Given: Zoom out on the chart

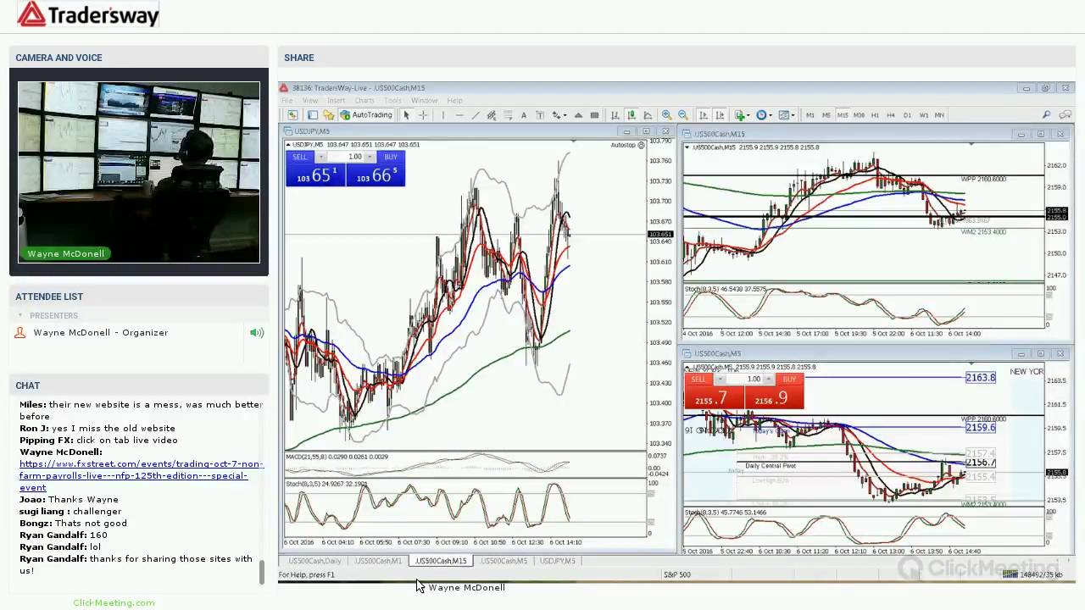Looking at the screenshot, I should (x=682, y=114).
